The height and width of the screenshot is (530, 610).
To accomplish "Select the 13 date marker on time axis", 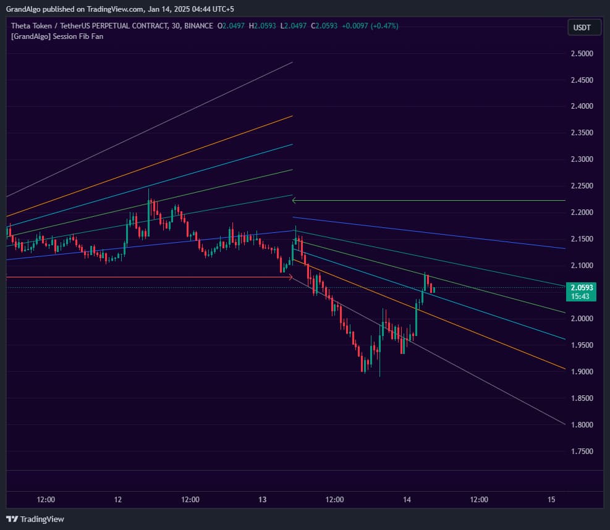I will (x=262, y=499).
